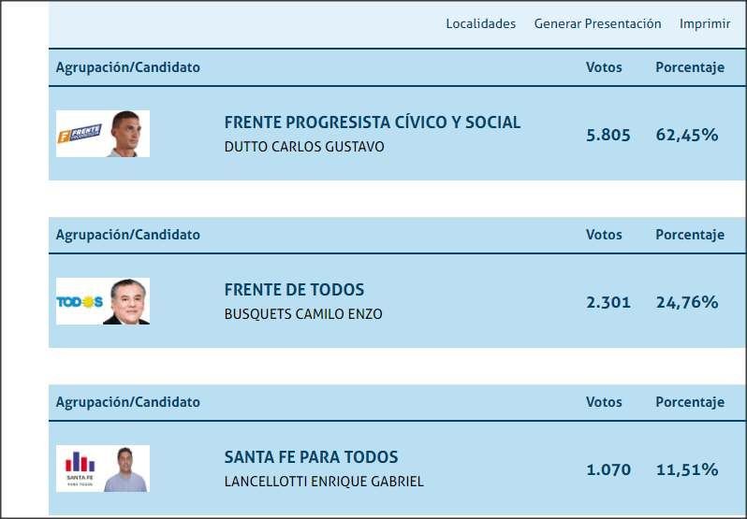Click the 1.070 votes figure
This screenshot has height=519, width=747.
608,470
